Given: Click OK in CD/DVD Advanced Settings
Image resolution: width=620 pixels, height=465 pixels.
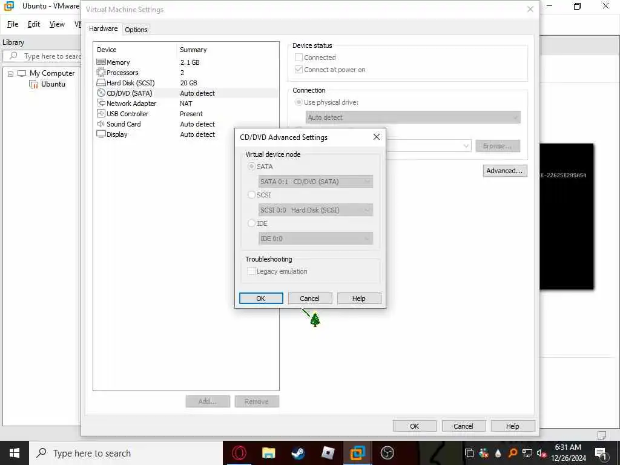Looking at the screenshot, I should pyautogui.click(x=261, y=298).
